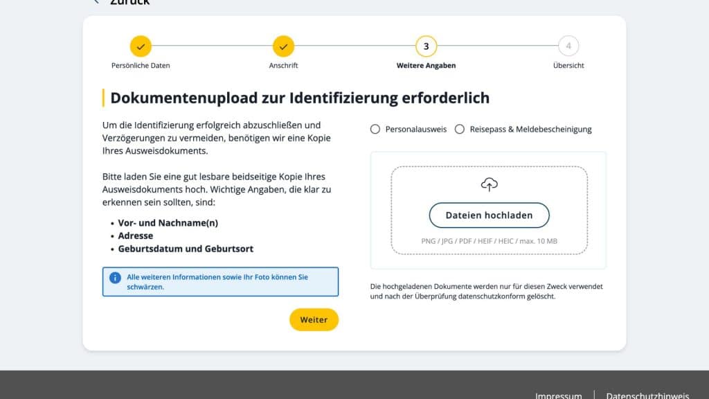Select the cloud upload icon
Viewport: 709px width, 399px height.
coord(489,184)
